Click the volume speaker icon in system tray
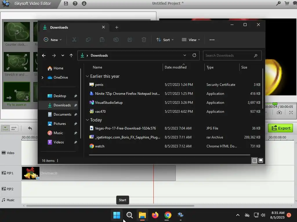Screen dimensions: 297x222 tap(263, 215)
